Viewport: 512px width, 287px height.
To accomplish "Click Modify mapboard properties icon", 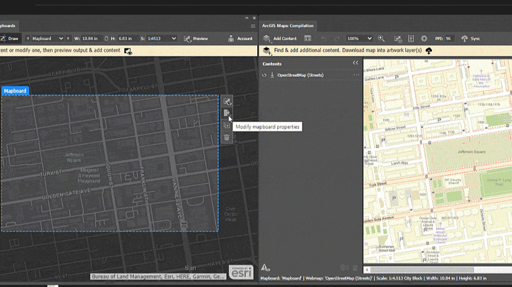I will (227, 113).
